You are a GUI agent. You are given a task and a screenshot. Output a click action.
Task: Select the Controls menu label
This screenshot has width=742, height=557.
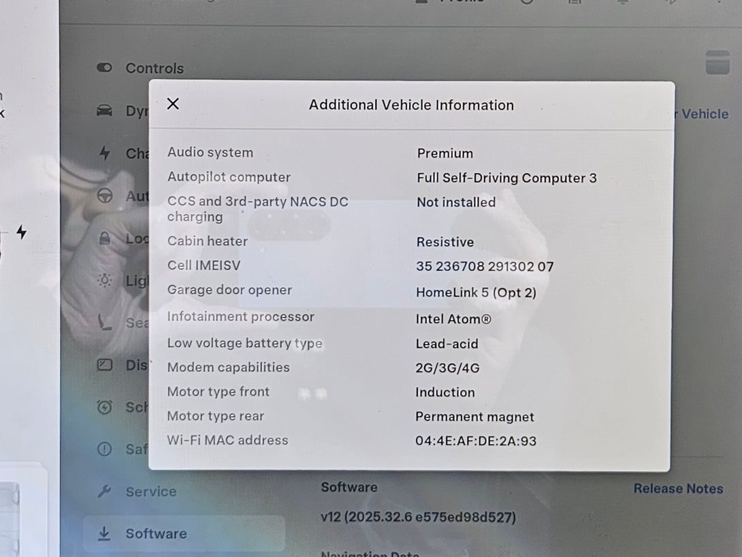pos(155,68)
